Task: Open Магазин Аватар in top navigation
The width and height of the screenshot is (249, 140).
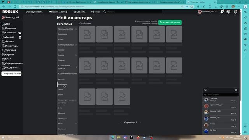Action: (x=58, y=12)
